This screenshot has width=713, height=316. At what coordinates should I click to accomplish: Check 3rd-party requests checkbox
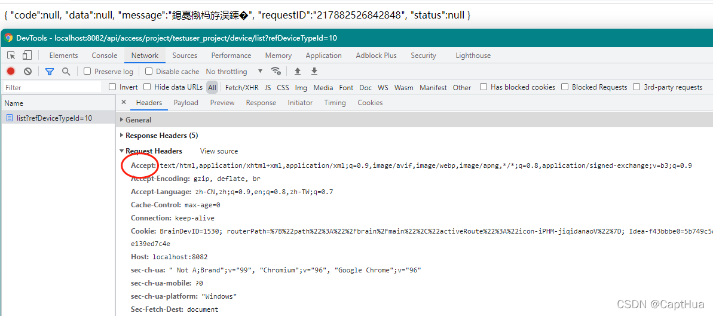pos(637,87)
